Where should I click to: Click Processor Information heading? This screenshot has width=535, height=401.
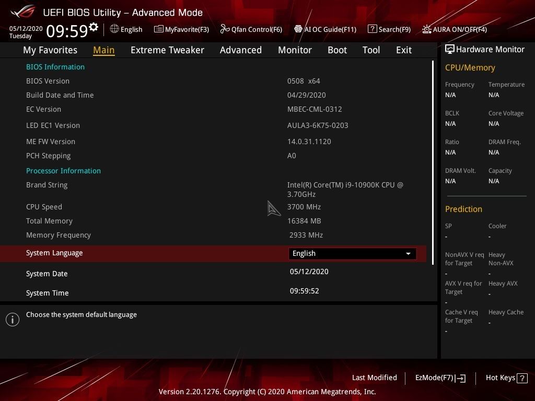[63, 171]
